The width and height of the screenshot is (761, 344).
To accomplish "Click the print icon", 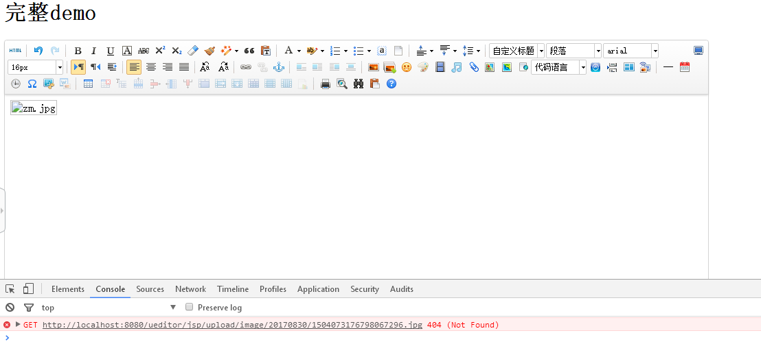I will tap(326, 84).
